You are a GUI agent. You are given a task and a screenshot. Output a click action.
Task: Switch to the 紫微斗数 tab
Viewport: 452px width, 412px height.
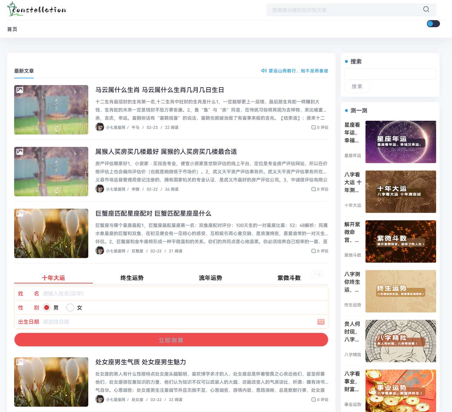tap(289, 278)
